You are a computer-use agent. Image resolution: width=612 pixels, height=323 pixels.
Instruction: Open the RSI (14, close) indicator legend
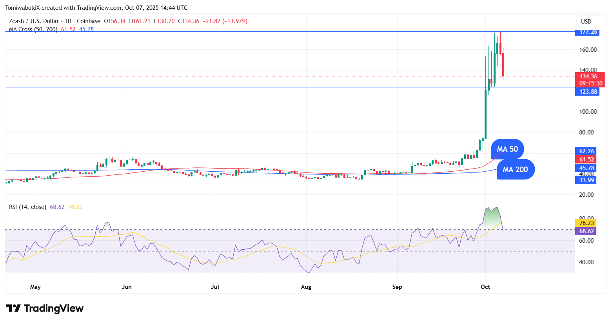[x=27, y=207]
